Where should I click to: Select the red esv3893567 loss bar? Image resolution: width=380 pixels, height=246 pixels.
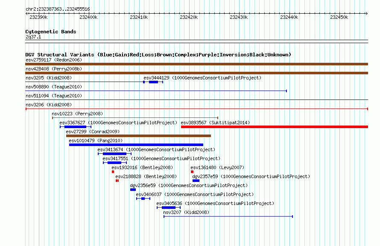pos(275,127)
